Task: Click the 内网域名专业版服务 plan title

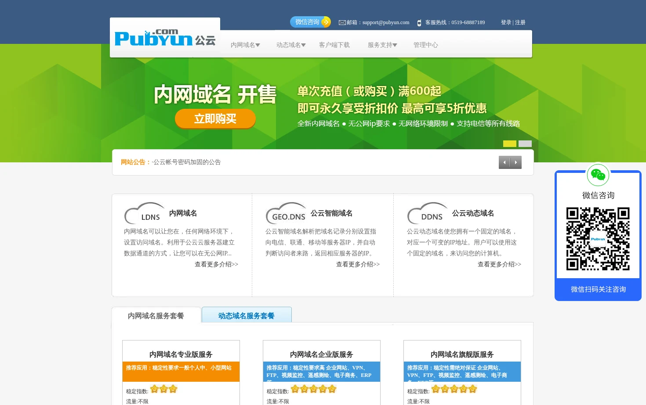Action: (181, 354)
